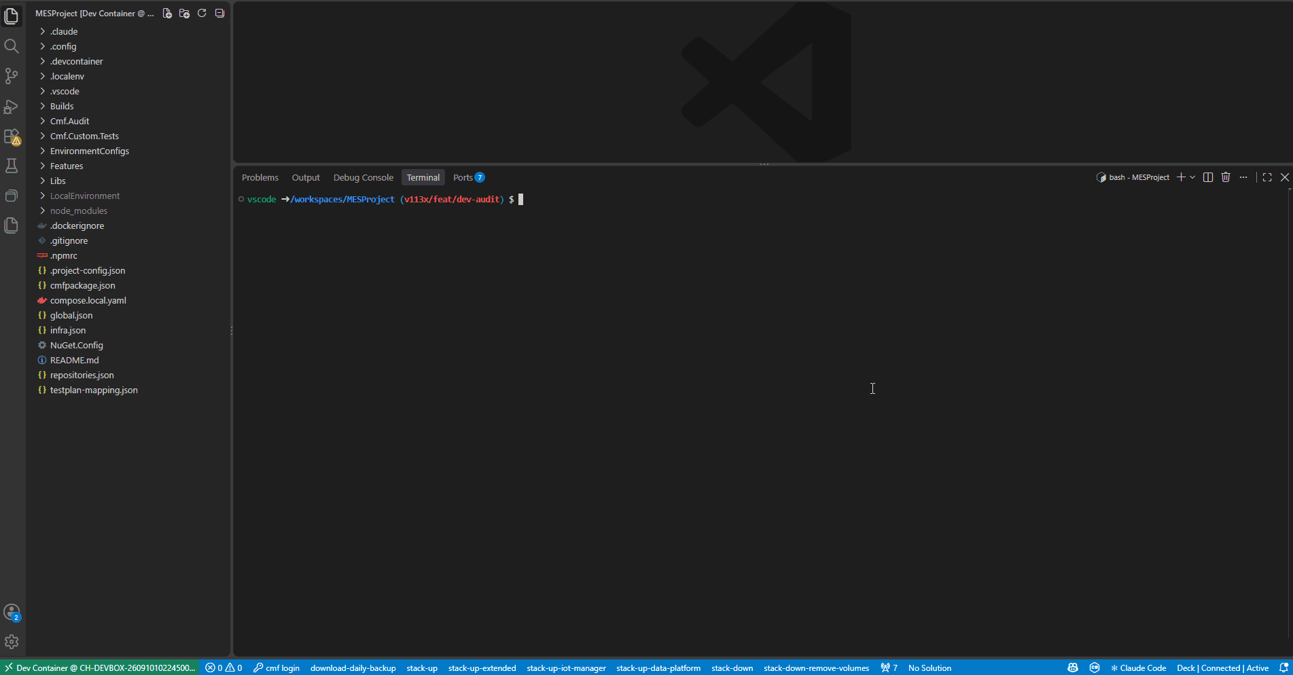Viewport: 1293px width, 675px height.
Task: Open Dev Container remote indicator
Action: 100,668
